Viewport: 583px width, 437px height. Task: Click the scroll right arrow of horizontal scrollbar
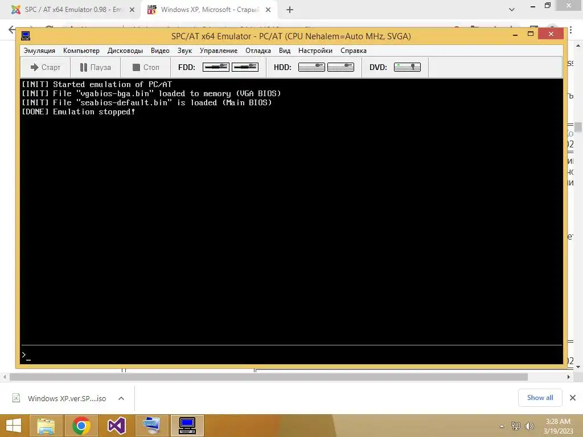pyautogui.click(x=569, y=377)
